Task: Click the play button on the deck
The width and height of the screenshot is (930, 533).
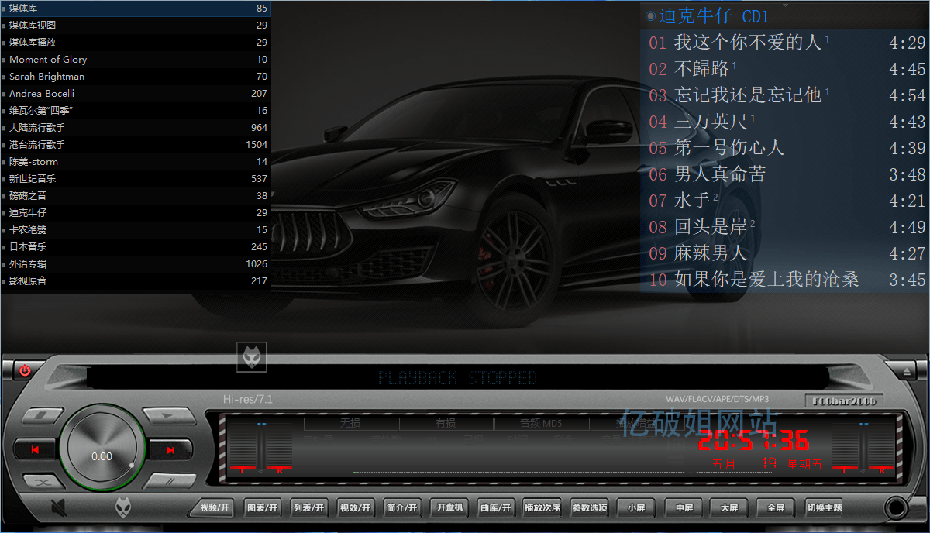Action: [167, 415]
